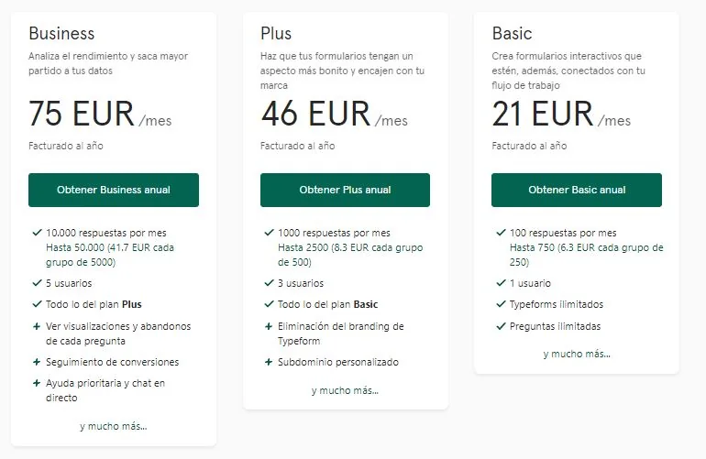Click checkmark icon beside Preguntas ilimitadas
Screen dimensions: 706x459
pos(501,326)
